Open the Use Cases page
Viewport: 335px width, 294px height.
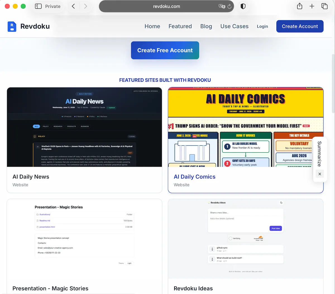(x=234, y=26)
